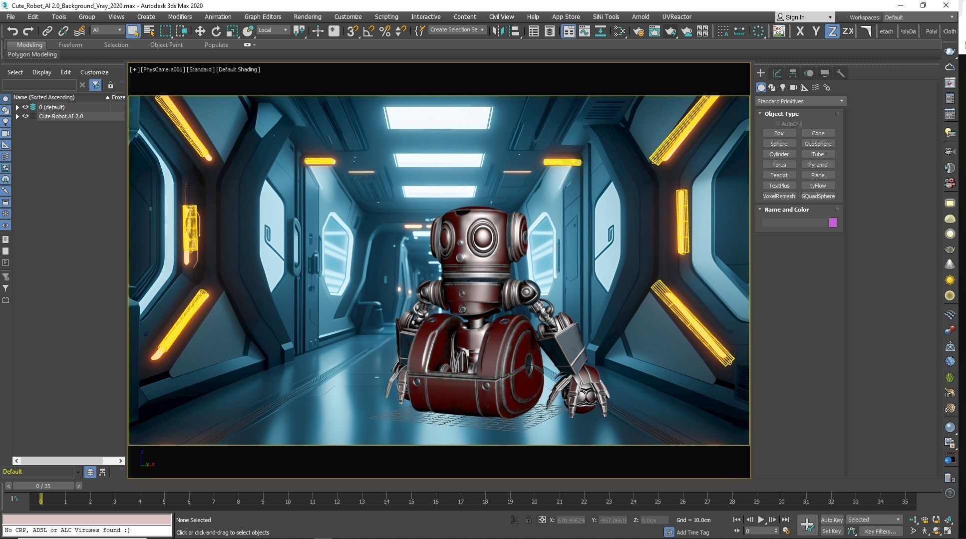Click Go to End playback button
This screenshot has width=966, height=539.
(785, 520)
